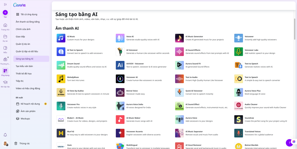Open the Dự án folder icon
This screenshot has width=297, height=149.
[5, 37]
